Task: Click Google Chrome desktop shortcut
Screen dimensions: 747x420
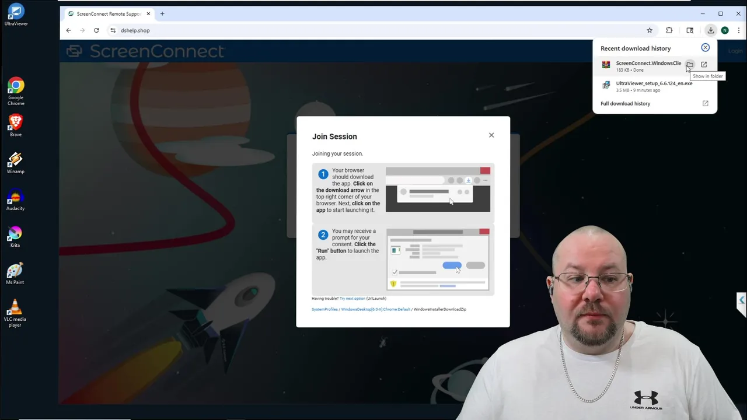Action: pyautogui.click(x=16, y=92)
